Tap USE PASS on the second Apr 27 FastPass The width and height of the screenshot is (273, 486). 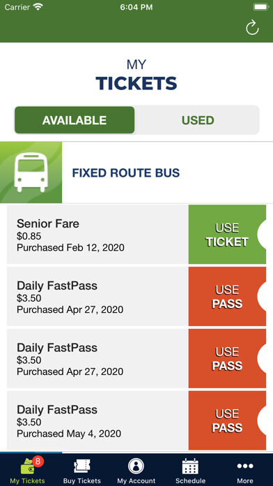(x=227, y=358)
